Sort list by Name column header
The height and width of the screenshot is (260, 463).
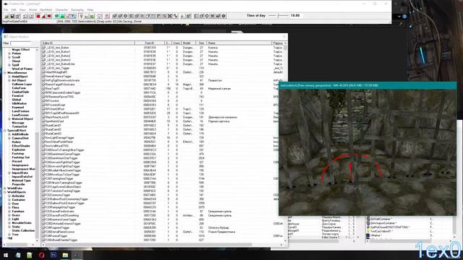coord(239,43)
